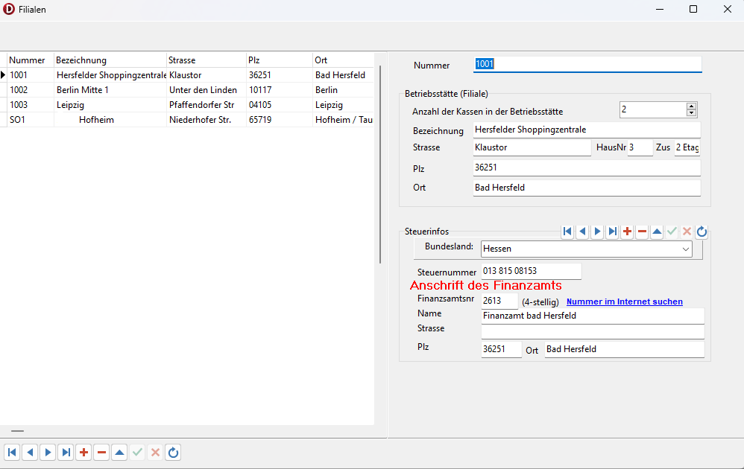Click cell Unter den Linden

pyautogui.click(x=207, y=90)
